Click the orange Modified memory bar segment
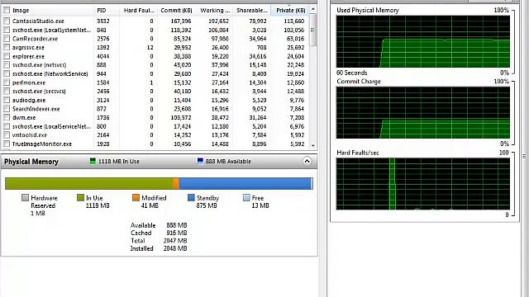Screen dimensions: 529x297 point(176,183)
